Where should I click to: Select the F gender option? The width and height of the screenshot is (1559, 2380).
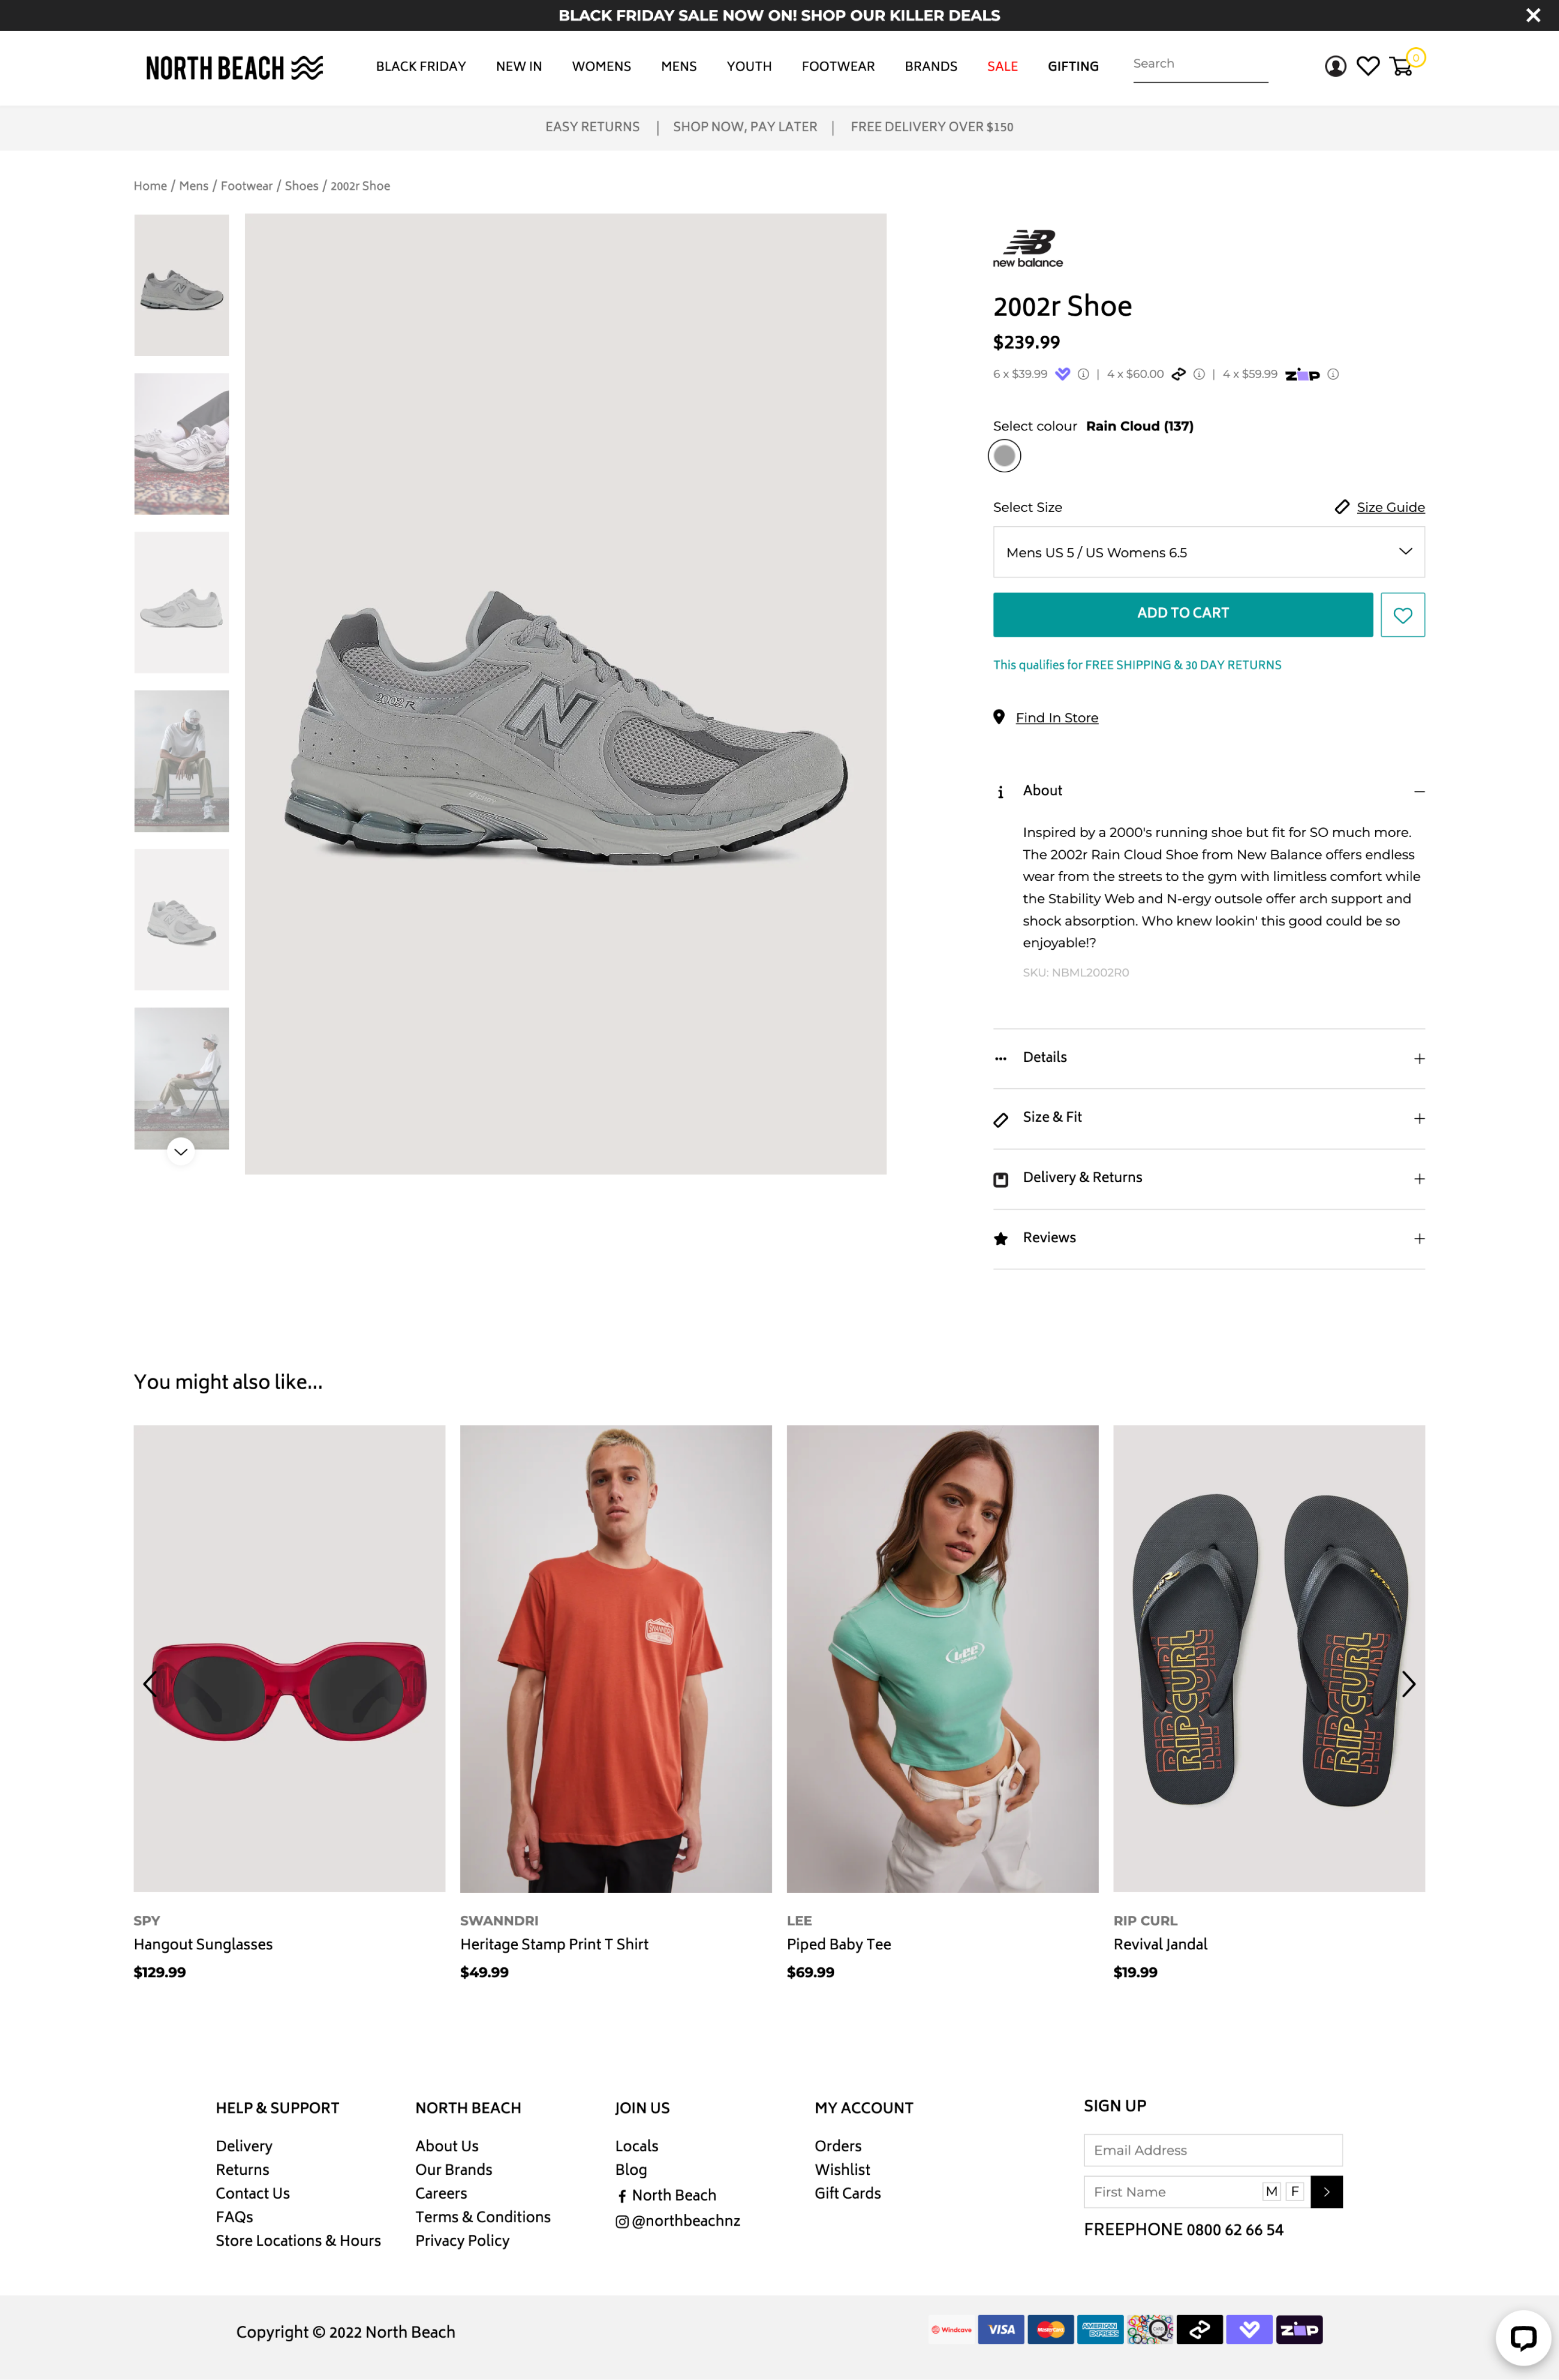pos(1295,2191)
